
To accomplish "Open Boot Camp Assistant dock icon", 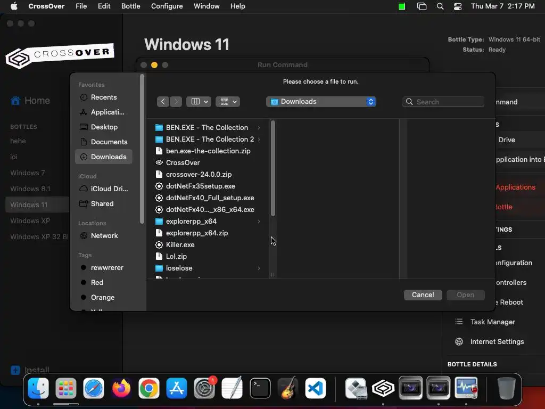I will point(356,388).
